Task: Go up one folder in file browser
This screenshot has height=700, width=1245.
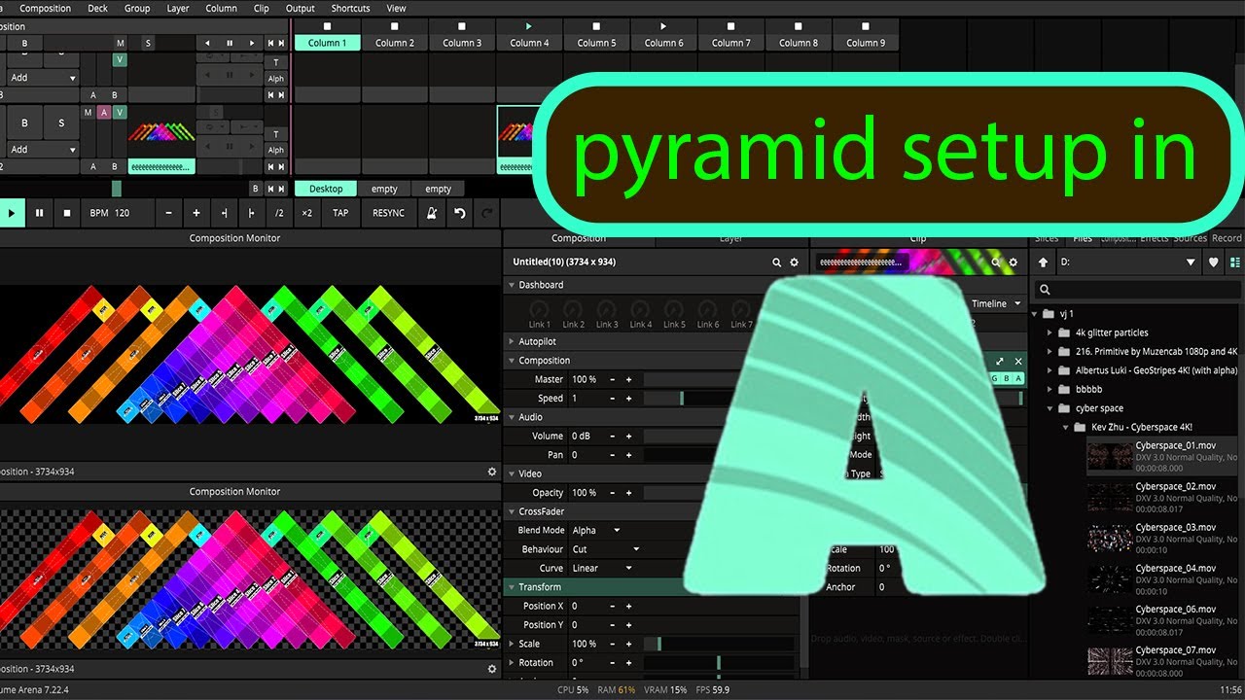Action: point(1043,262)
